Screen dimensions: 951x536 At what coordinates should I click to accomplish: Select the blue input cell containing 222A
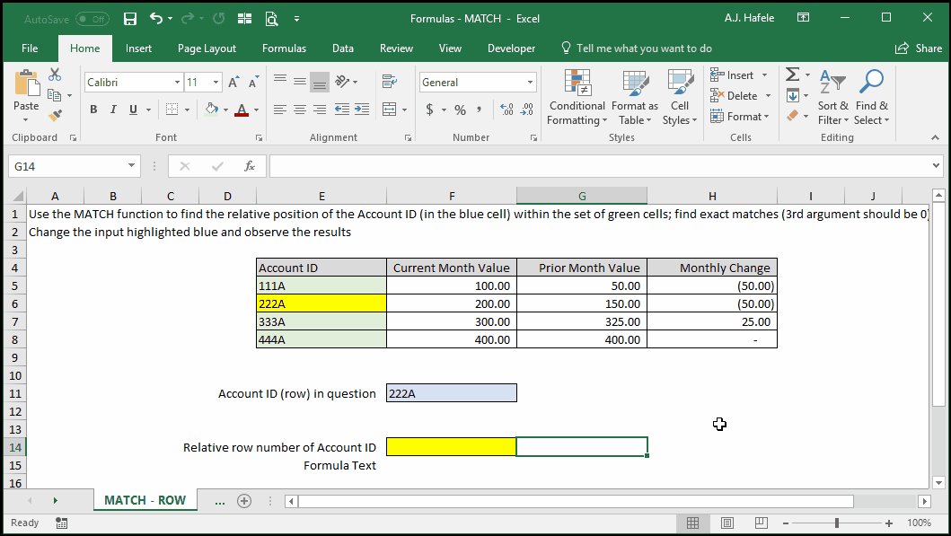[452, 393]
